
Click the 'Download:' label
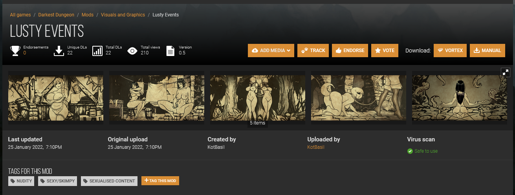(418, 51)
